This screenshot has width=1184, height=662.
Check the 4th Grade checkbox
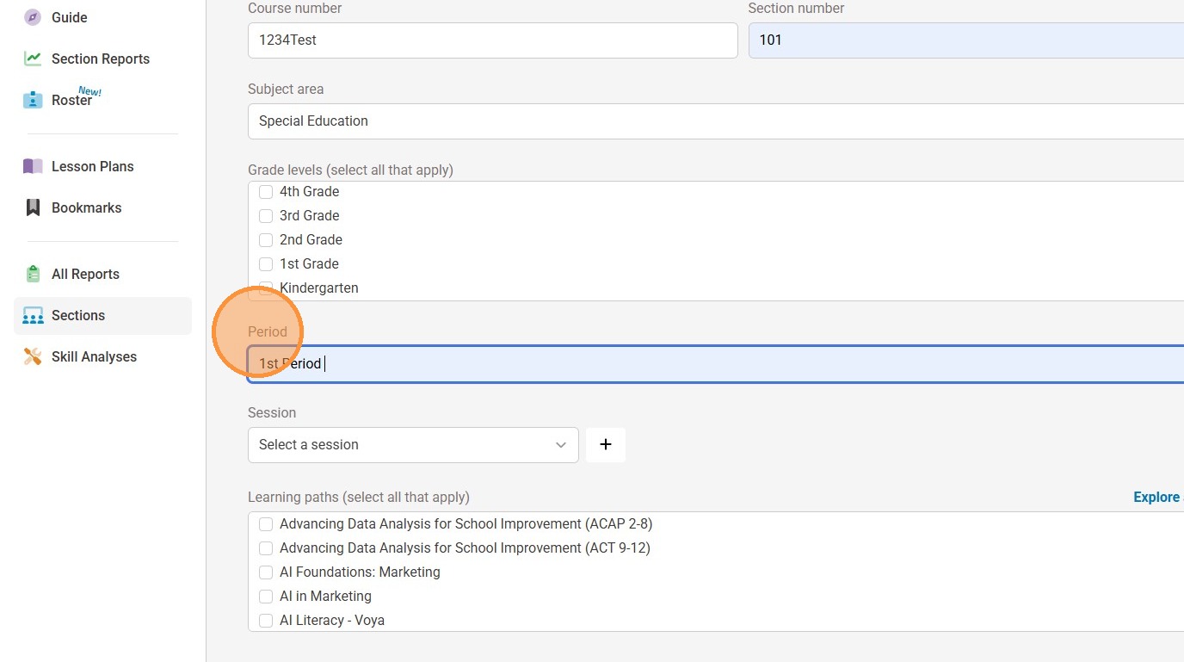tap(266, 192)
